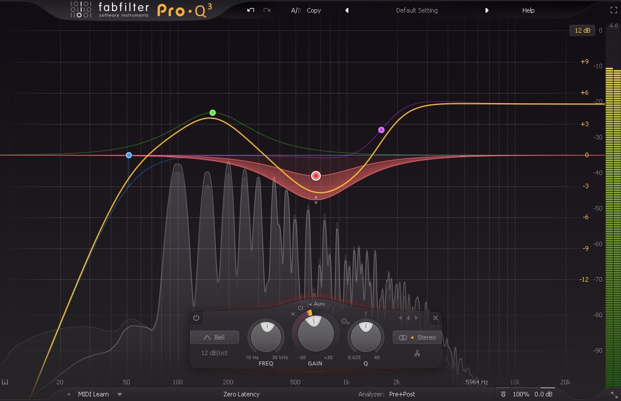Click the -6.0 meter scale value
This screenshot has width=621, height=401.
[x=613, y=26]
